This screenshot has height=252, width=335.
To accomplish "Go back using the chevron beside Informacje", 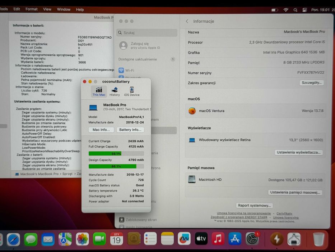I will 187,21.
